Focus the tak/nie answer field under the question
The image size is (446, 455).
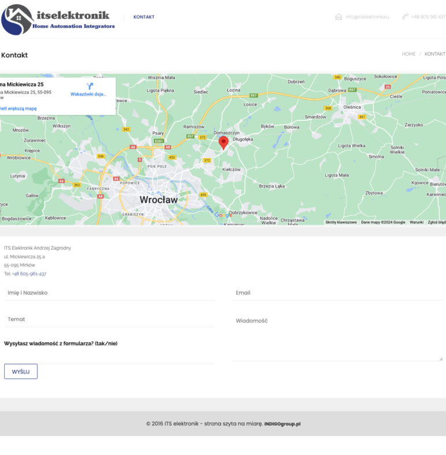click(109, 356)
